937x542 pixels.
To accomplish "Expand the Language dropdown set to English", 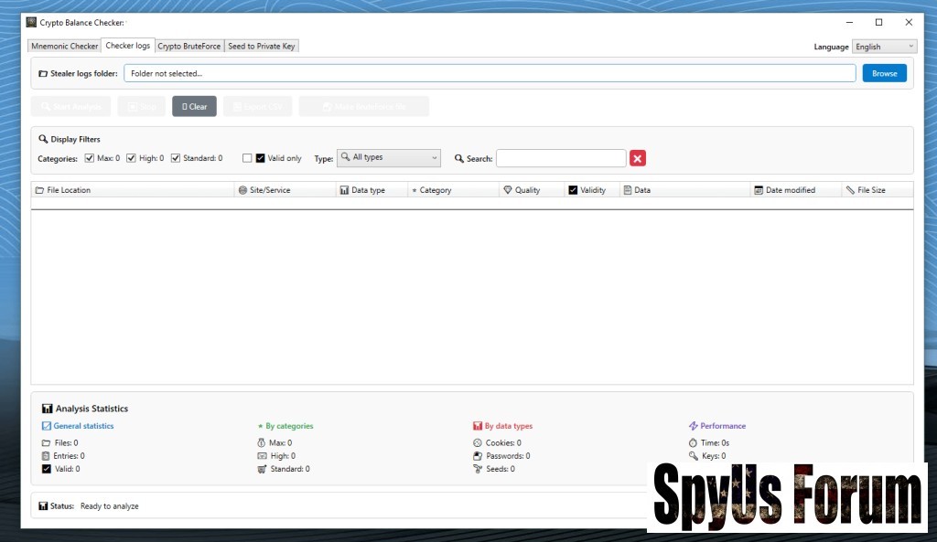I will [884, 47].
